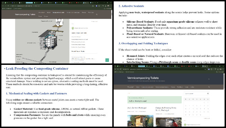Open 'Design and construction' in bottom-right browser
This screenshot has width=226, height=128.
(x=147, y=87)
